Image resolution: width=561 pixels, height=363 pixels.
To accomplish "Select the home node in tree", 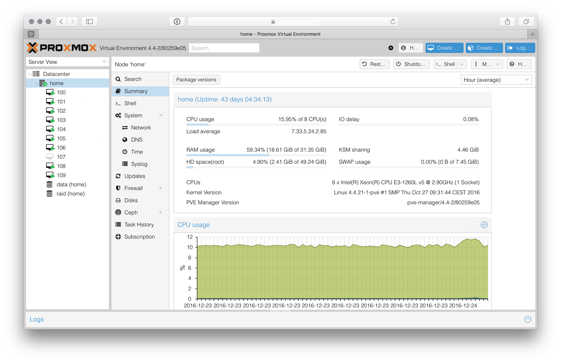I will 56,83.
